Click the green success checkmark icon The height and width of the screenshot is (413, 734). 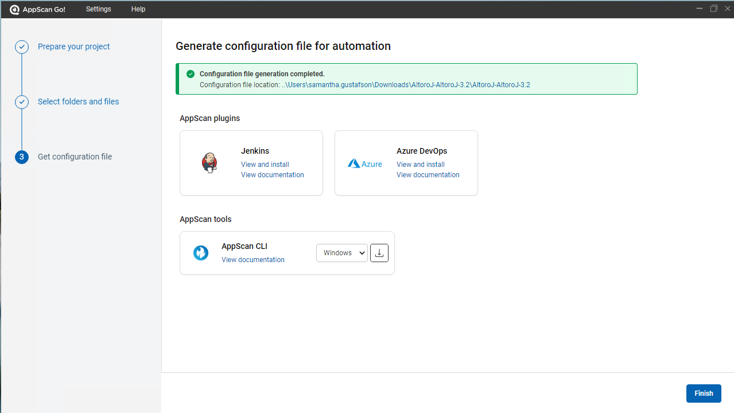tap(191, 74)
